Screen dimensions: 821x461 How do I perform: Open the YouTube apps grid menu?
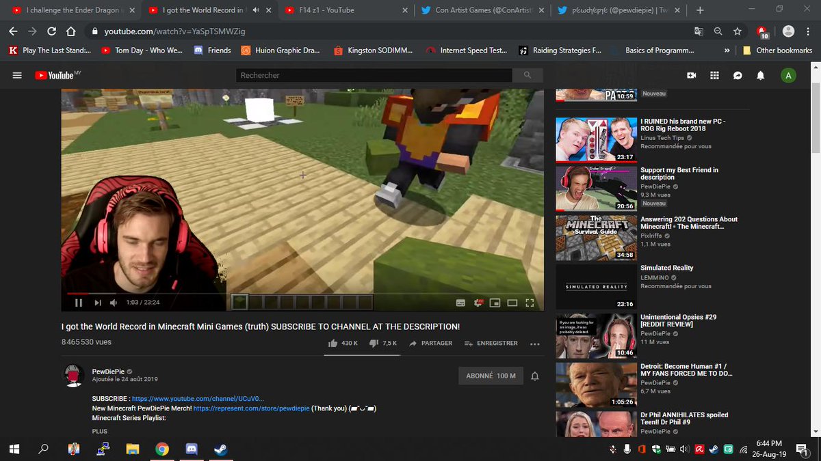pyautogui.click(x=714, y=75)
